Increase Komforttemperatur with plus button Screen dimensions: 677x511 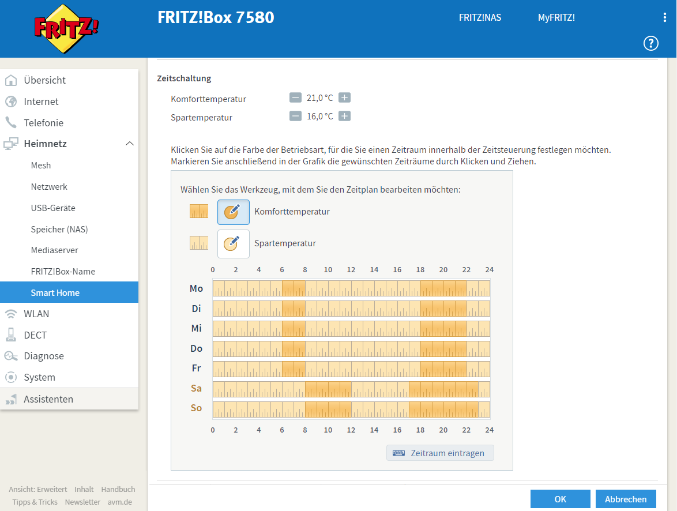tap(344, 98)
